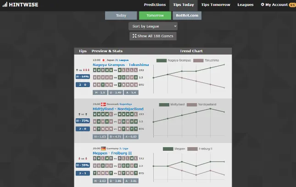The image size is (296, 187).
Task: Click the D - 3.86 odds button
Action: [116, 181]
